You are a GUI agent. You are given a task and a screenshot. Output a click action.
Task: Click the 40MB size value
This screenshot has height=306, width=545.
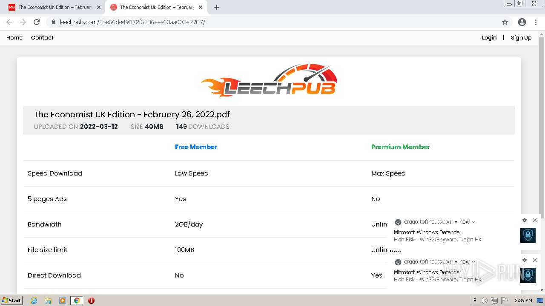pos(154,127)
